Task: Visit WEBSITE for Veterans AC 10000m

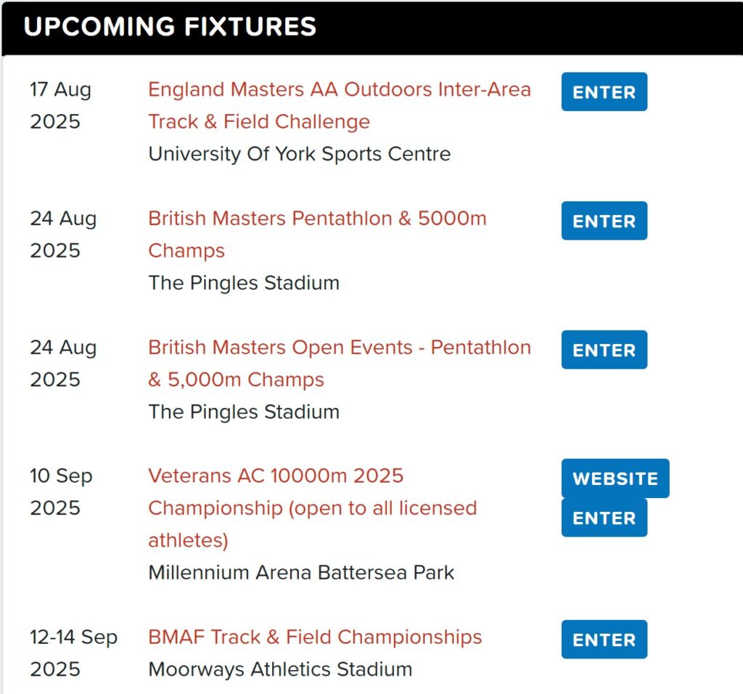Action: [x=615, y=478]
